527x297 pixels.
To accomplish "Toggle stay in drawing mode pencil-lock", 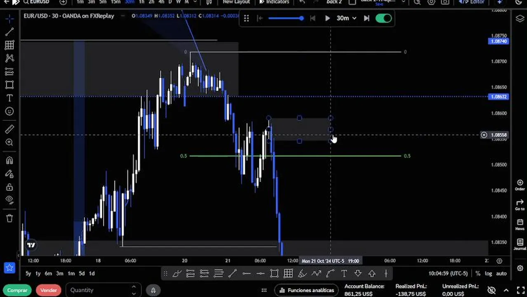I will click(x=9, y=174).
